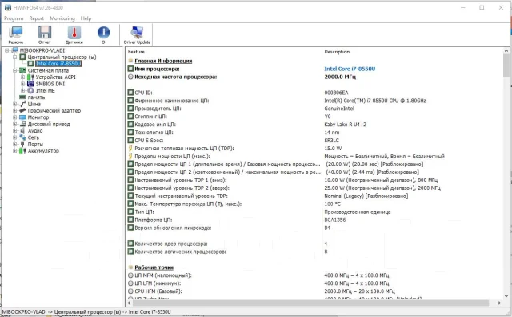Collapse the MIBOOKPRO-VLADI root node

click(7, 50)
